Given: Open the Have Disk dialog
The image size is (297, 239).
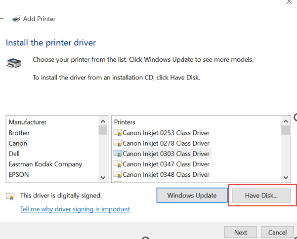Looking at the screenshot, I should pos(261,195).
